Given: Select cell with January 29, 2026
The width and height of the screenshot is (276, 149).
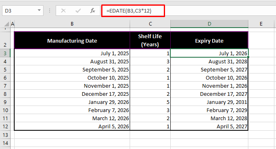Looking at the screenshot, I should [72, 102].
